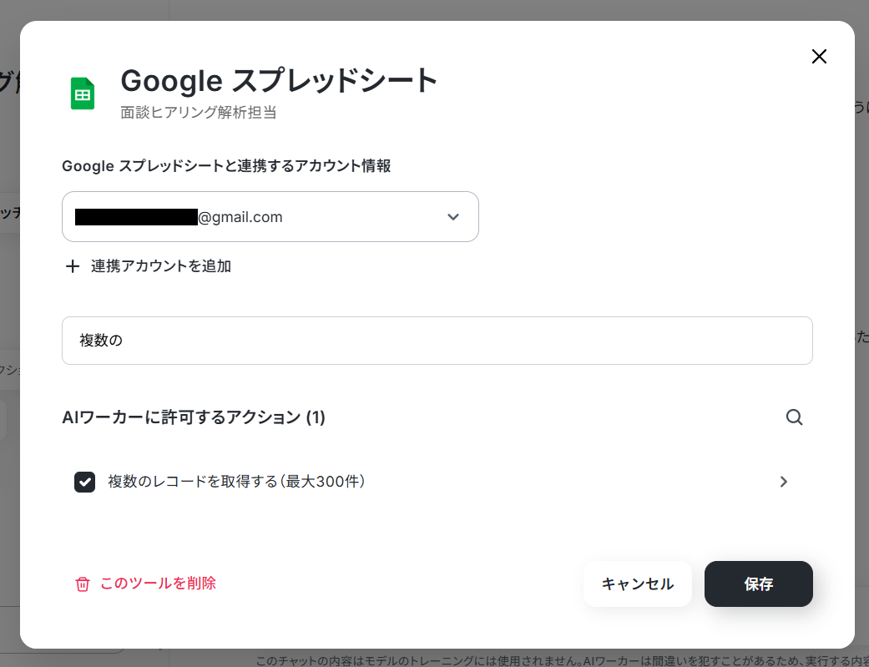The width and height of the screenshot is (869, 667).
Task: Open the @gmail.com account selector
Action: coord(270,217)
